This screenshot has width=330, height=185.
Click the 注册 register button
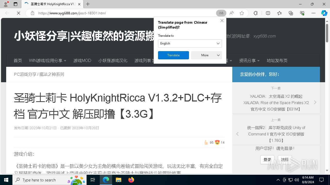(285, 160)
